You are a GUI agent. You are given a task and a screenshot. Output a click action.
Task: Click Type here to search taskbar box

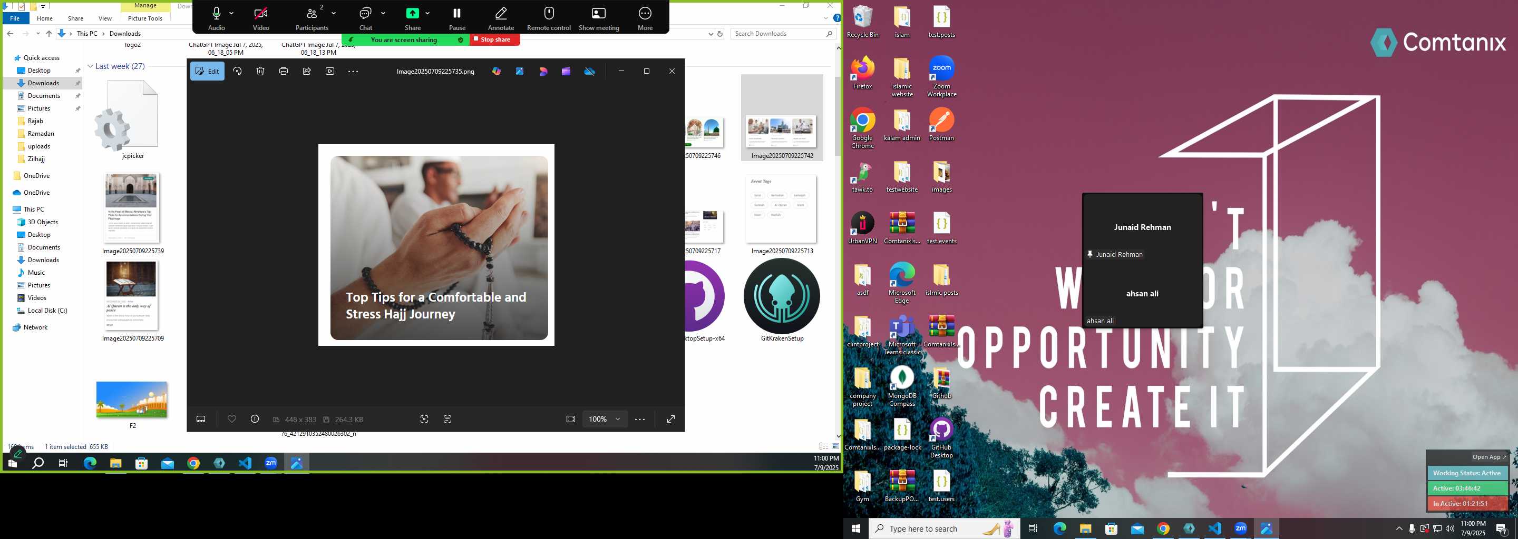click(x=944, y=528)
